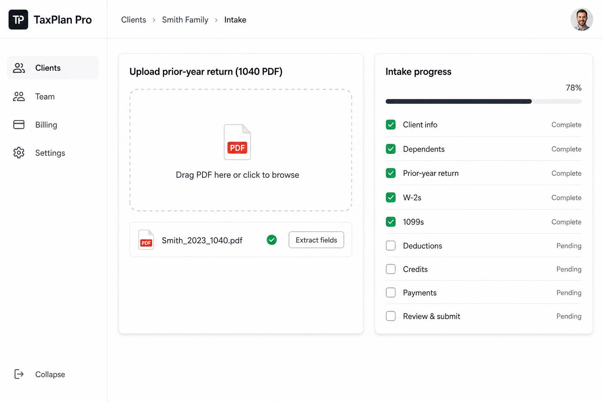Click the Extract fields button
Screen dimensions: 603x402
(x=316, y=240)
